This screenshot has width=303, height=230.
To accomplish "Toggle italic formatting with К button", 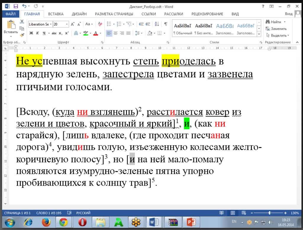I will [38, 33].
